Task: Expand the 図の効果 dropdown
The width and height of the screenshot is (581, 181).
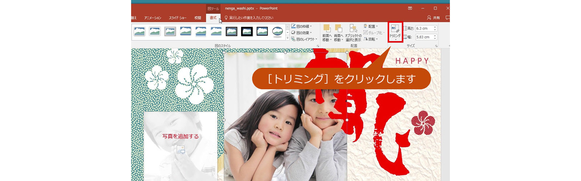Action: pos(302,33)
